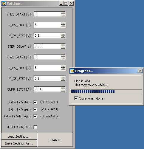Screen dimensions: 144x149
Task: Decrement V_GS_STEP using down arrow
Action: click(x=63, y=80)
